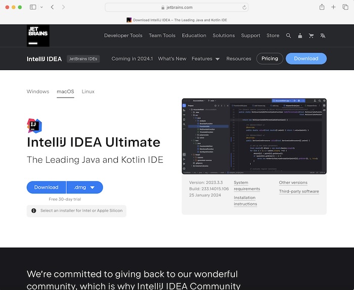
Task: Go forward with Safari's forward arrow
Action: pos(63,7)
